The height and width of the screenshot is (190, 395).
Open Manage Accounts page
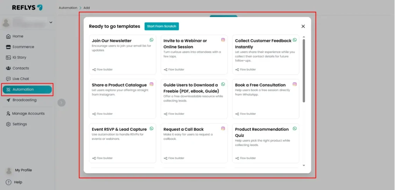pyautogui.click(x=28, y=113)
